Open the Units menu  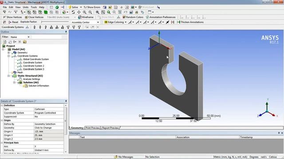click(x=26, y=7)
